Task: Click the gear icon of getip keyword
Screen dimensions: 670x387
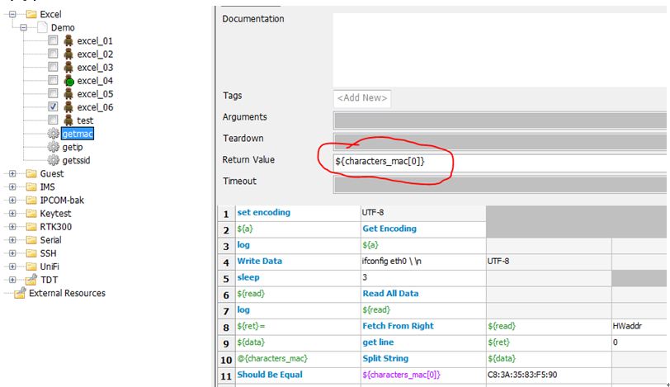Action: point(54,147)
